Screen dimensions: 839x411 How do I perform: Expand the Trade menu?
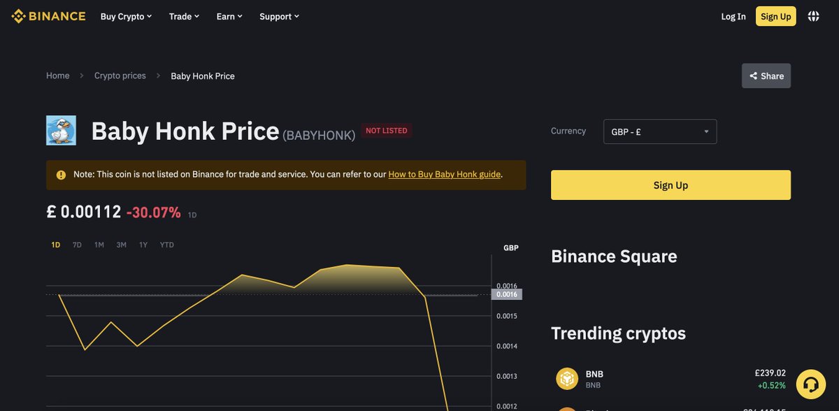coord(183,16)
